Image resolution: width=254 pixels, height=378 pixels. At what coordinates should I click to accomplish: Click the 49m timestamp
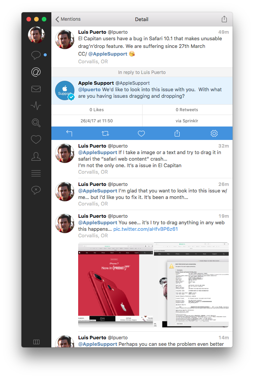tap(224, 32)
